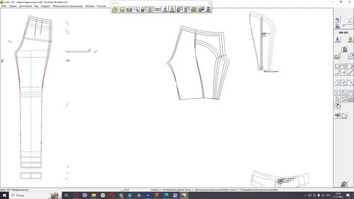
Task: Open File Explorer from the taskbar
Action: [x=93, y=195]
